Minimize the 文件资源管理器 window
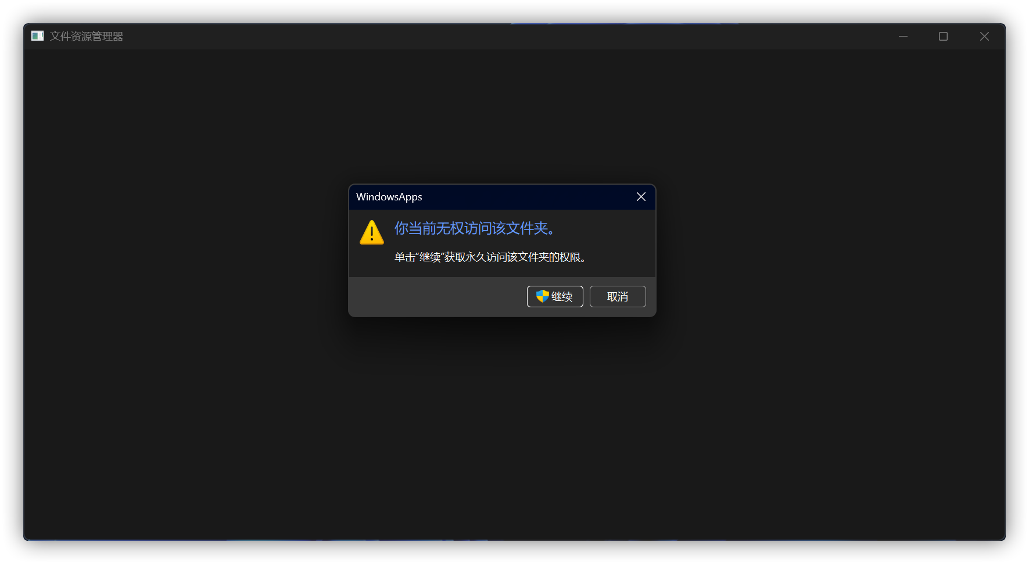Viewport: 1029px width, 564px height. [x=903, y=36]
